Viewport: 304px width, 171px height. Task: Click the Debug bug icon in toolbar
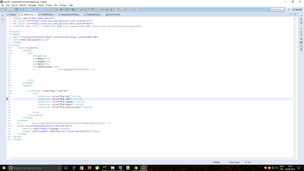[x=61, y=9]
